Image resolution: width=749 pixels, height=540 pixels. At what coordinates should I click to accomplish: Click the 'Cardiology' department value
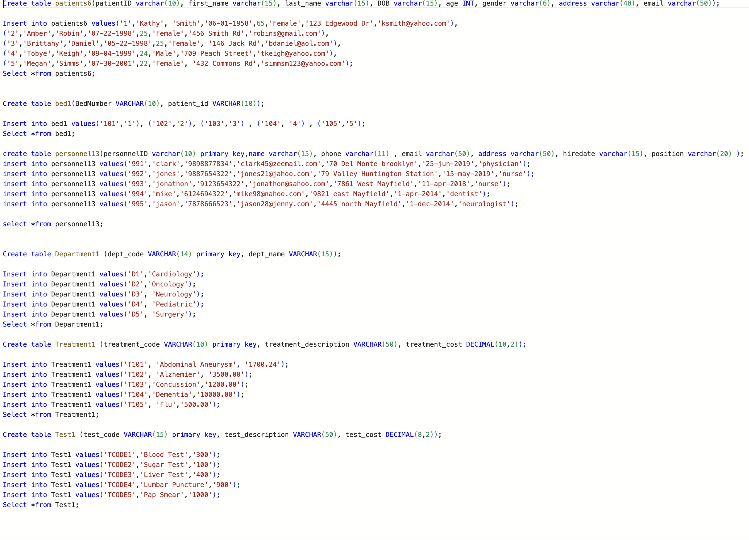tap(172, 274)
